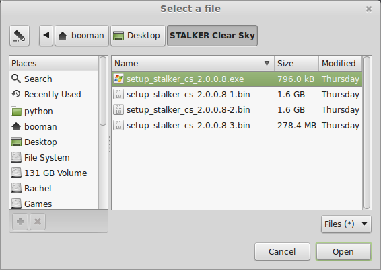The width and height of the screenshot is (381, 270).
Task: Open Recently Used in Places
Action: [x=54, y=94]
